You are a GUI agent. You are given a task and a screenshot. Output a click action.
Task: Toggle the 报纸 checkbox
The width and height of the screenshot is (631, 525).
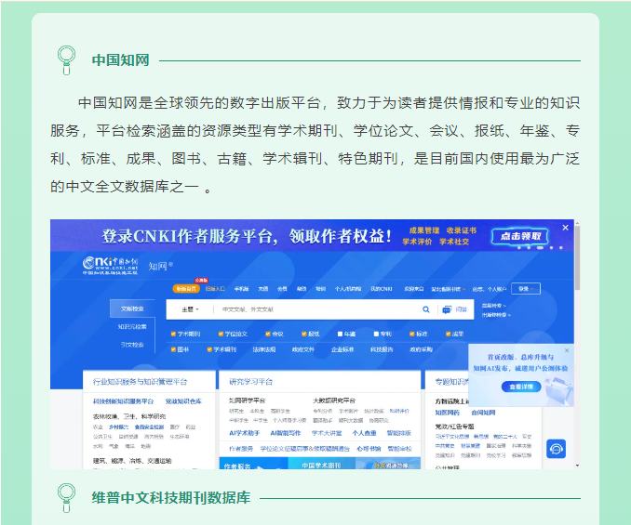(304, 334)
